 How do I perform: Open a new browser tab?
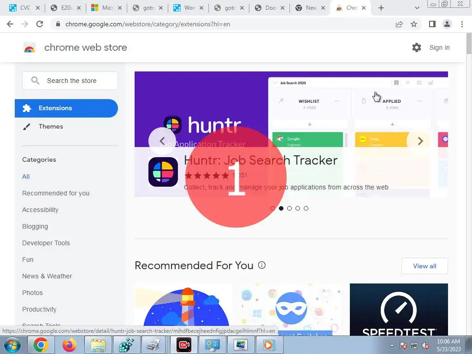[x=381, y=8]
